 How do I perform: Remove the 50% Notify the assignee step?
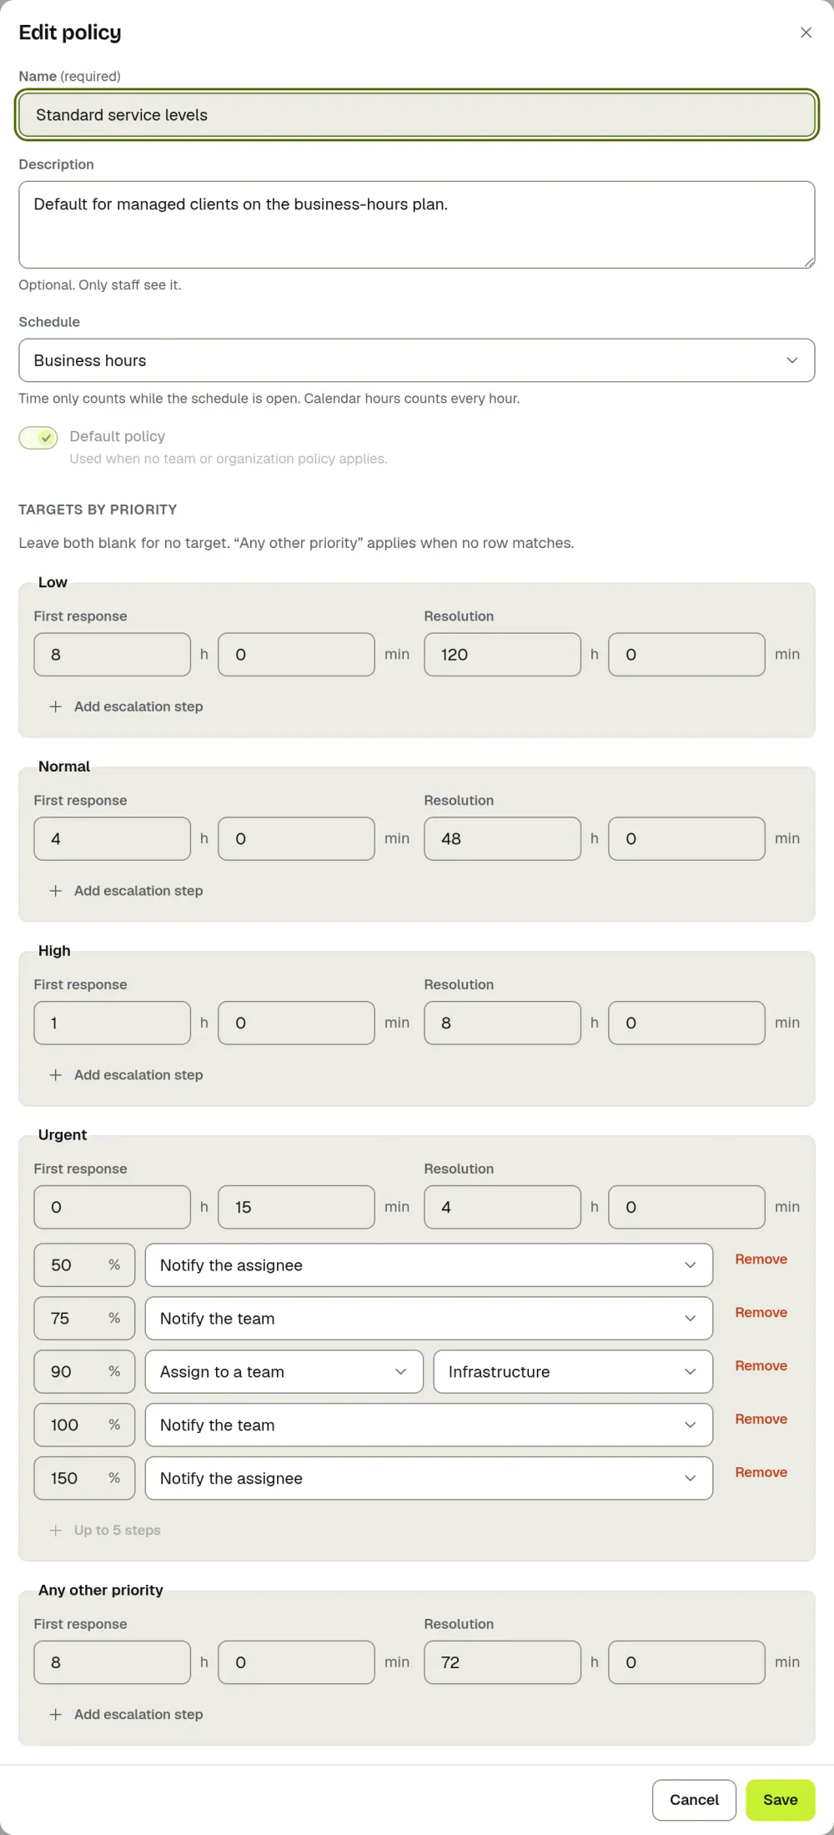(761, 1259)
